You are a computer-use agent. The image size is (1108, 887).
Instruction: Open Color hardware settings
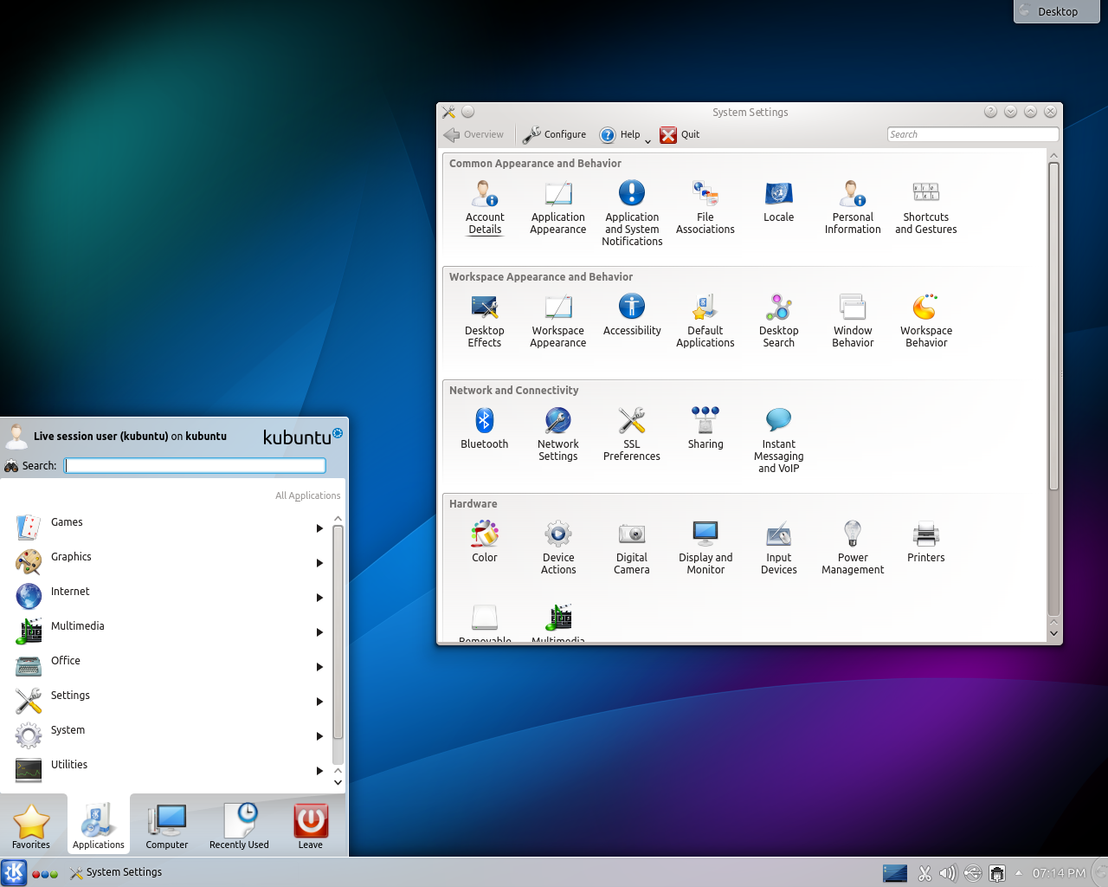485,542
